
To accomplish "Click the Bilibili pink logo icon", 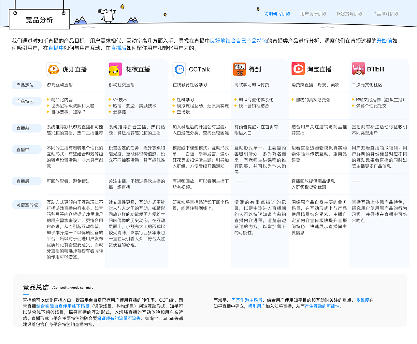I will tap(358, 69).
